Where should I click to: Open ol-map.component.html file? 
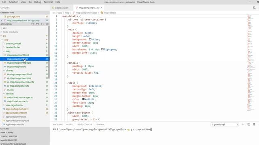point(19,74)
